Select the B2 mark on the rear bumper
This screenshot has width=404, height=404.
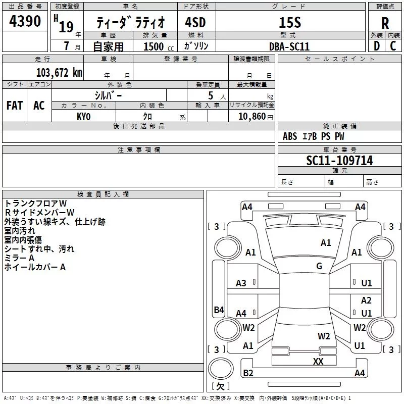(248, 373)
